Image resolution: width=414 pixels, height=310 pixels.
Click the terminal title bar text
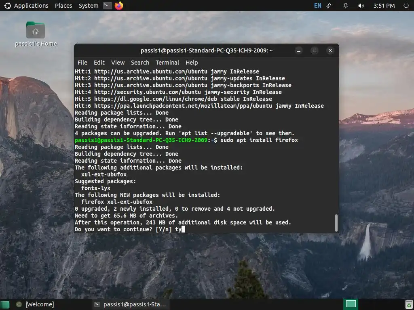207,50
